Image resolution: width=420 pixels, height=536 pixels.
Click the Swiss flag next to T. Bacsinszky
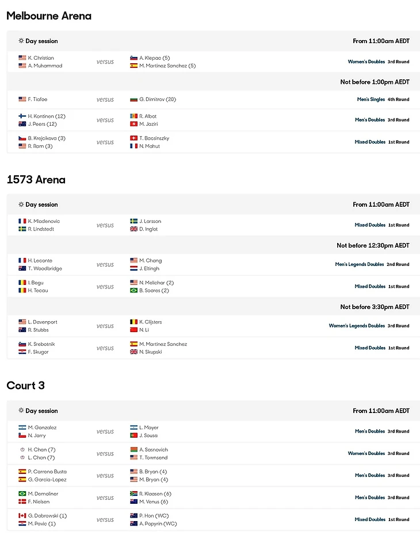[134, 138]
